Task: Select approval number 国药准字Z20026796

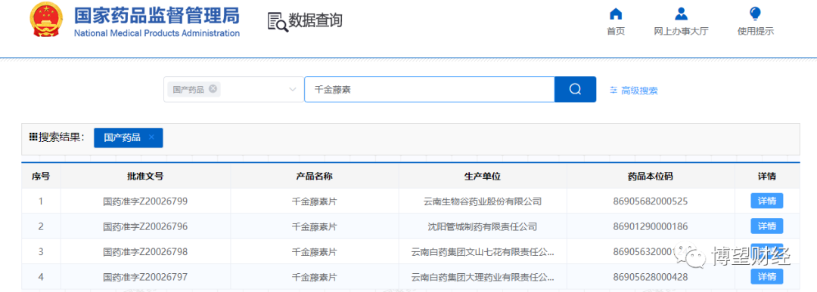Action: pyautogui.click(x=145, y=226)
